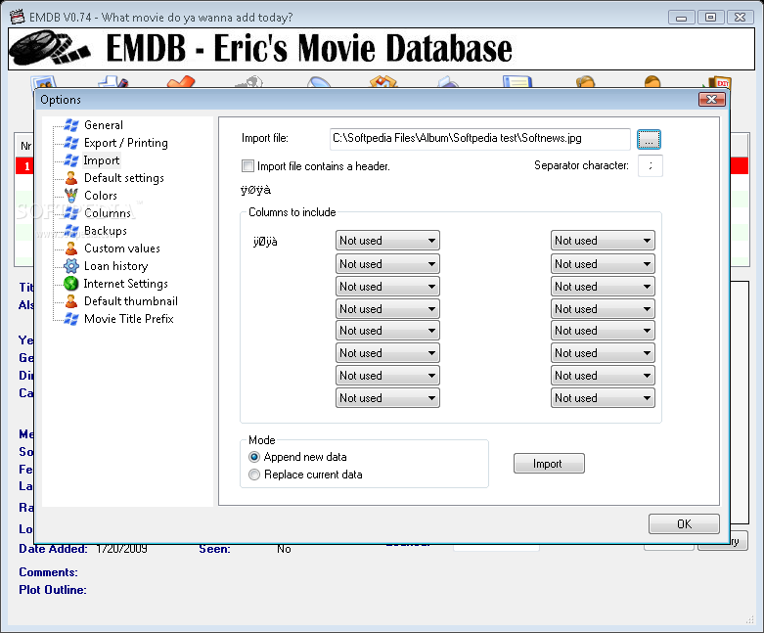The width and height of the screenshot is (764, 633).
Task: Open the Columns options page
Action: pos(108,213)
